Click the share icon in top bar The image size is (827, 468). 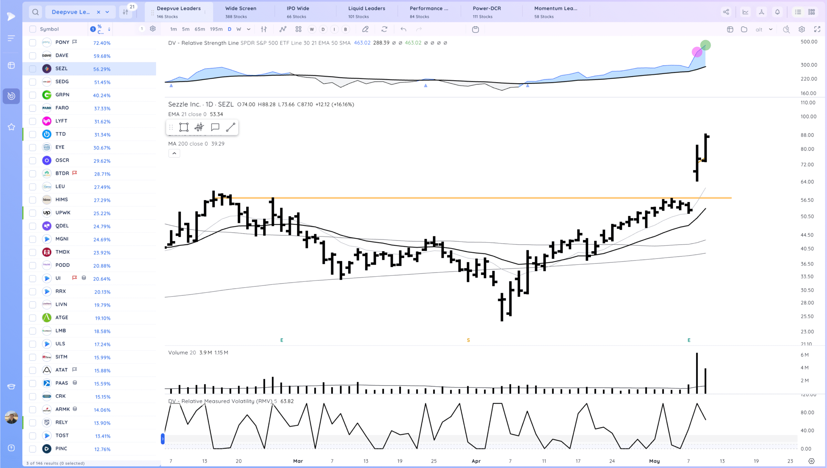tap(726, 12)
